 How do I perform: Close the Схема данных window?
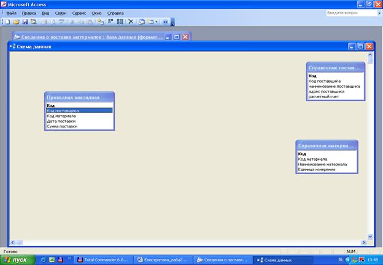click(x=369, y=47)
